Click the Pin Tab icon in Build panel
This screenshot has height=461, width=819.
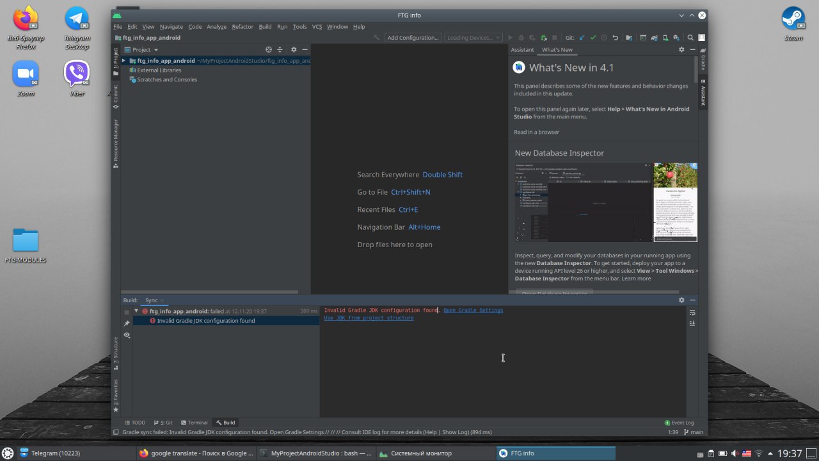(x=127, y=323)
